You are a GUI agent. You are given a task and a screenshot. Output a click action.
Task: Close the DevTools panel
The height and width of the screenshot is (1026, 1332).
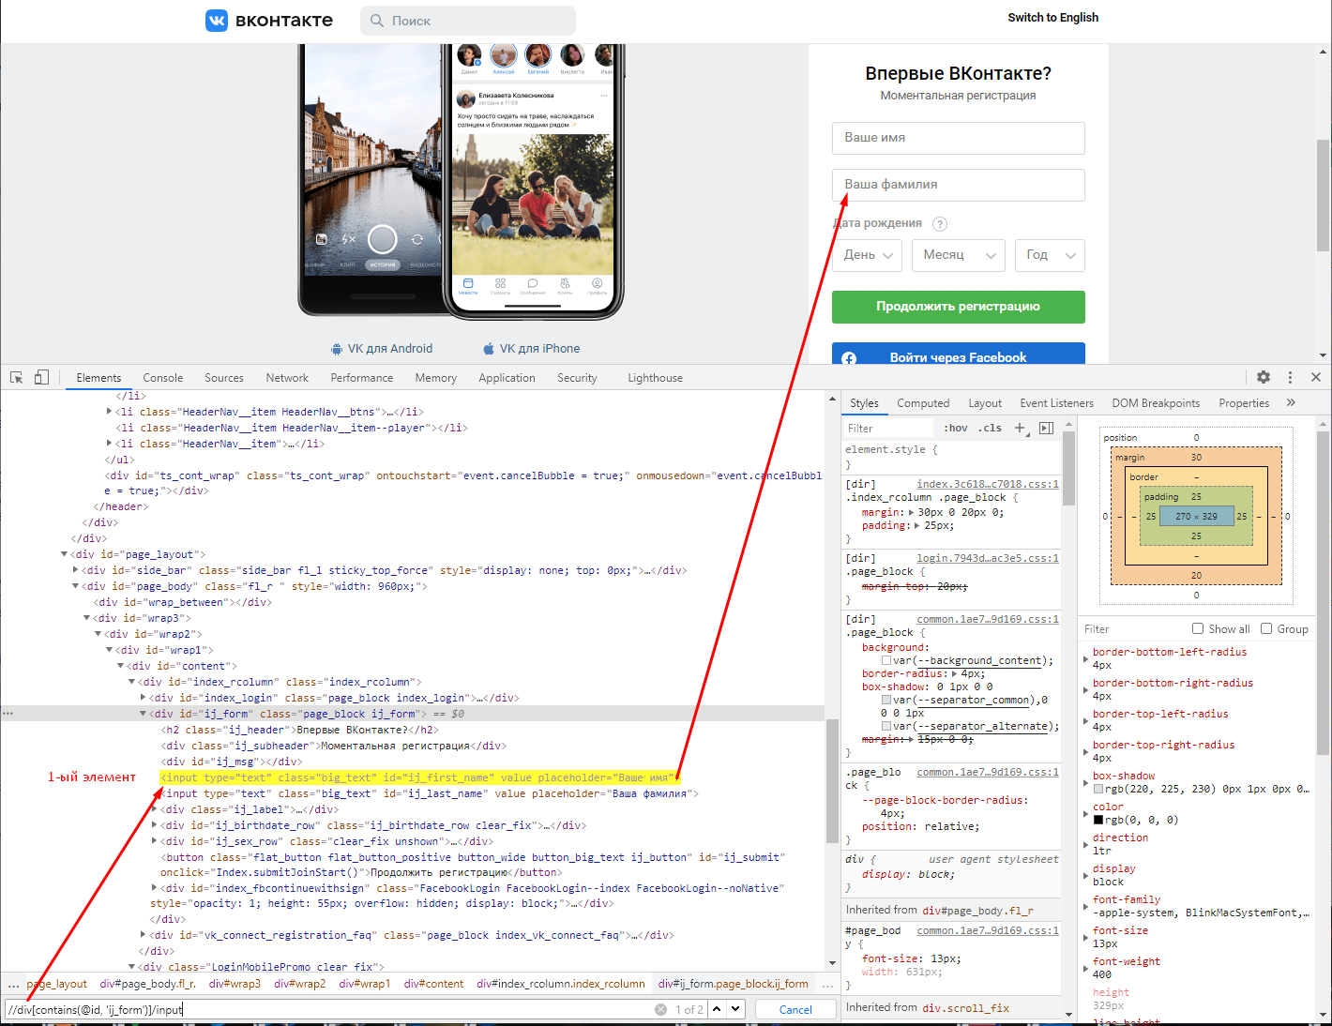pos(1316,377)
